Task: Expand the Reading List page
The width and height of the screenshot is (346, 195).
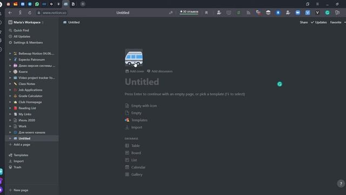Action: 10,108
